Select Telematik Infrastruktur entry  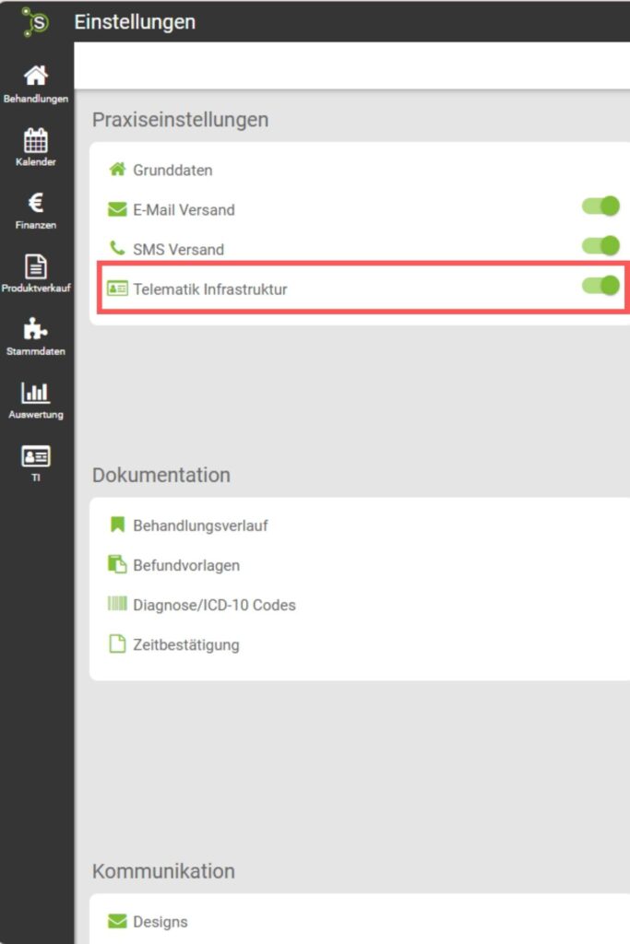click(209, 289)
